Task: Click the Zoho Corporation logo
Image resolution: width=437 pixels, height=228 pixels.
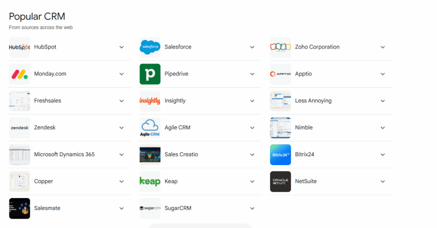Action: click(x=280, y=47)
